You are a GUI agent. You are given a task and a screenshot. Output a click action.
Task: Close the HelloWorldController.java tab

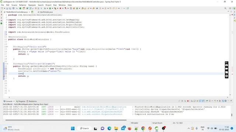[x=29, y=12]
